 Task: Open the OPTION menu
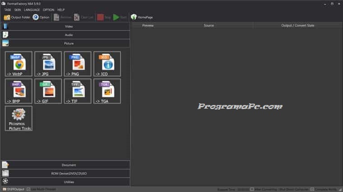tap(49, 10)
